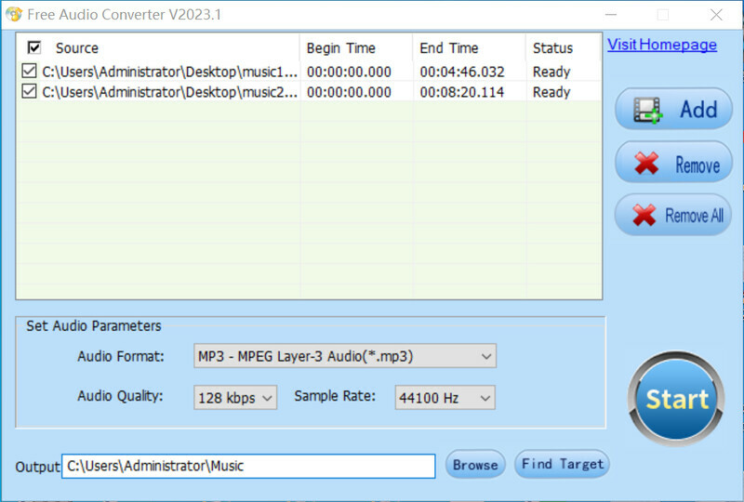This screenshot has width=744, height=502.
Task: Close the Free Audio Converter window
Action: click(716, 15)
